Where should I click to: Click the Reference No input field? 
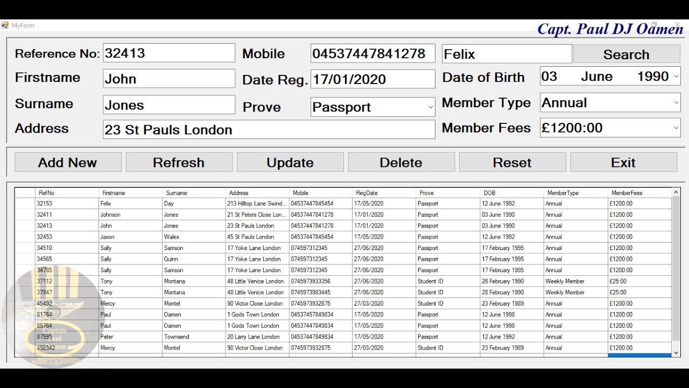click(x=169, y=53)
